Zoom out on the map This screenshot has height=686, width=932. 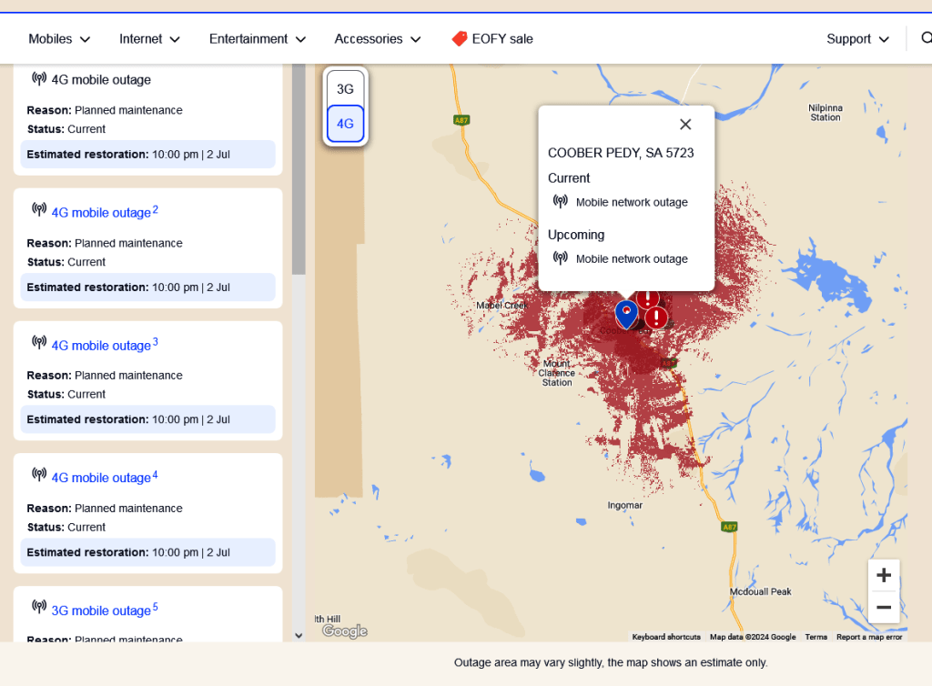click(883, 607)
